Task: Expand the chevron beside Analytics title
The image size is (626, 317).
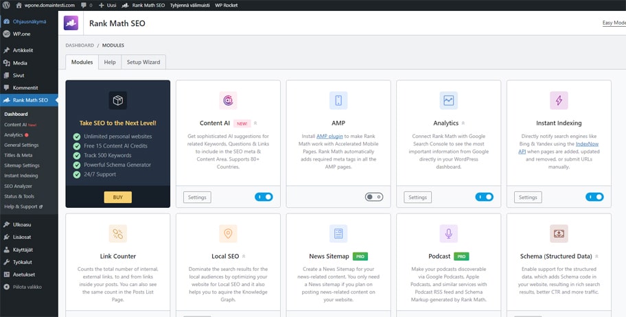Action: pos(463,124)
